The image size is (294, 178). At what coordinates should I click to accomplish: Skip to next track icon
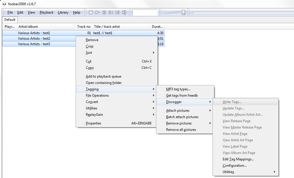(x=117, y=12)
